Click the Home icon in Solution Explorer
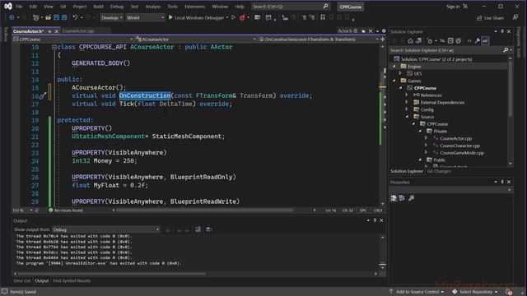The height and width of the screenshot is (296, 527). [x=410, y=41]
